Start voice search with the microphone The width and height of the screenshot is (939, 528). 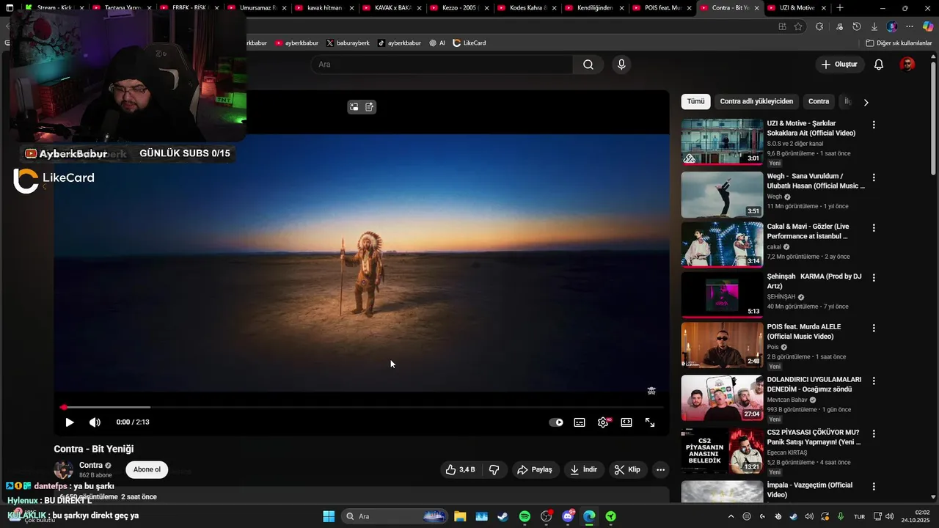621,65
